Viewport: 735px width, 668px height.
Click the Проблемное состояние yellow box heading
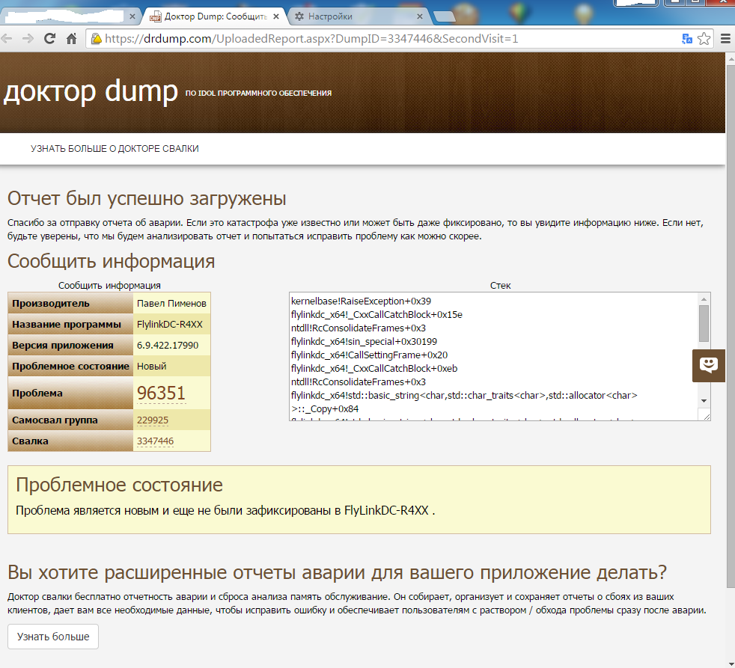(x=119, y=485)
